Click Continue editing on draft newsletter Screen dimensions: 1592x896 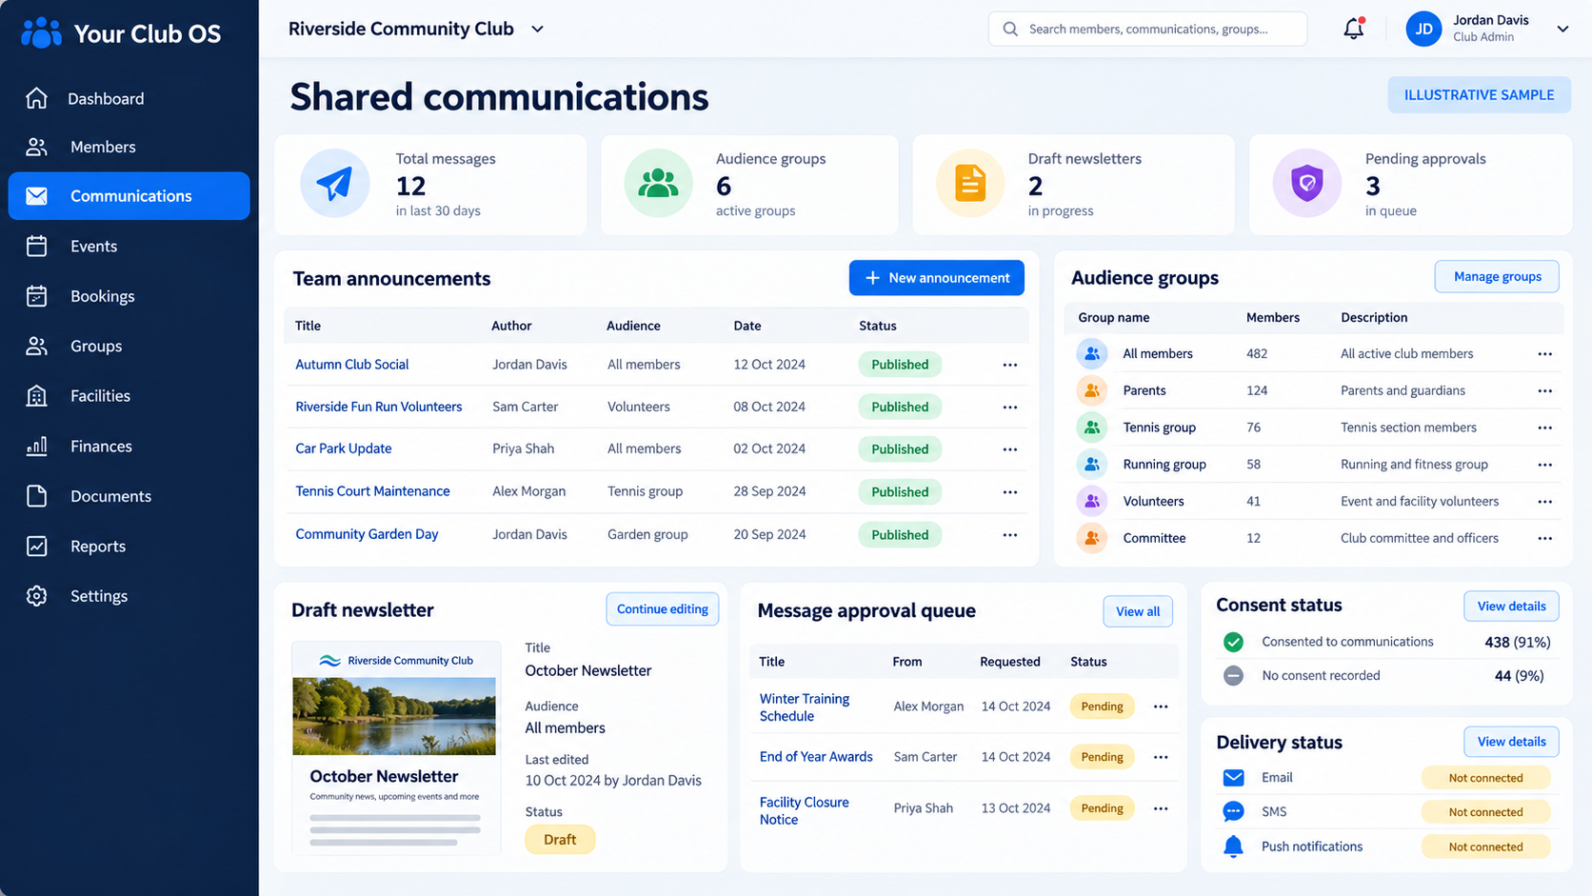663,609
